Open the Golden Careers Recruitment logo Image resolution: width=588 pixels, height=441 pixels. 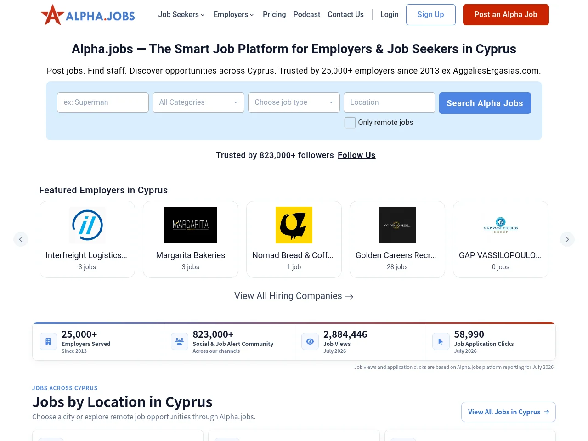pos(397,225)
